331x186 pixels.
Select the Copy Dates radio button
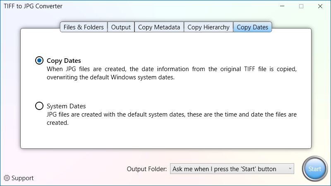(39, 60)
